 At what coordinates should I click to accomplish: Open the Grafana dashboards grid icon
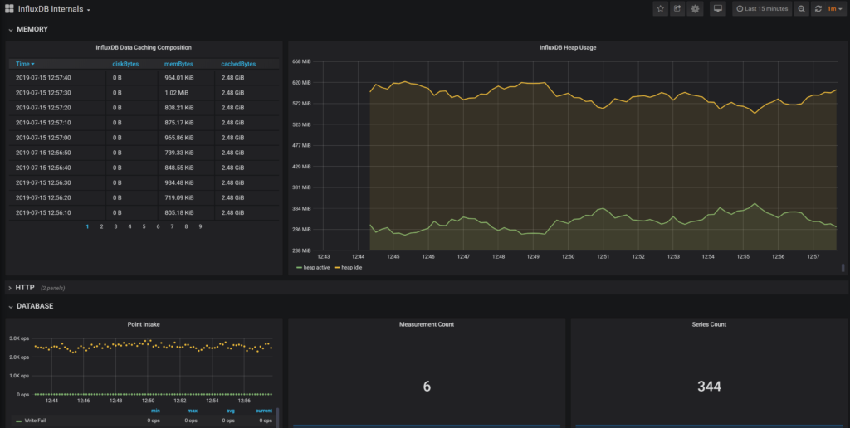coord(9,8)
